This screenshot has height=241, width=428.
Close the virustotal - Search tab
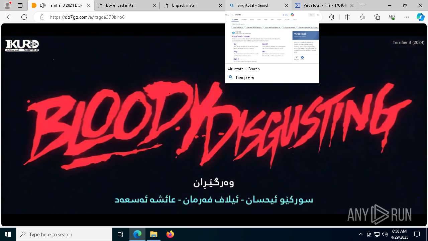tap(286, 5)
